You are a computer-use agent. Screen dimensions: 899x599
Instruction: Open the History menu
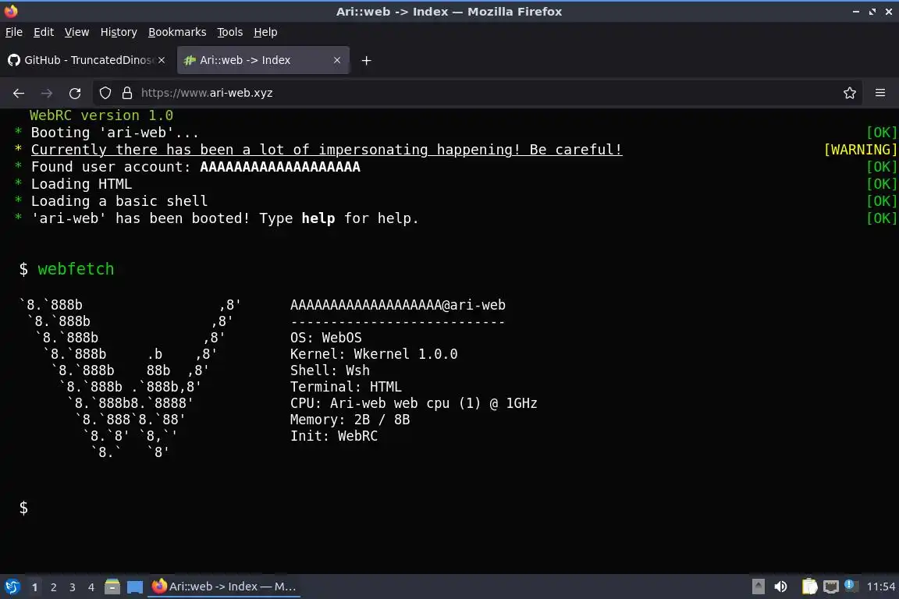pos(119,32)
